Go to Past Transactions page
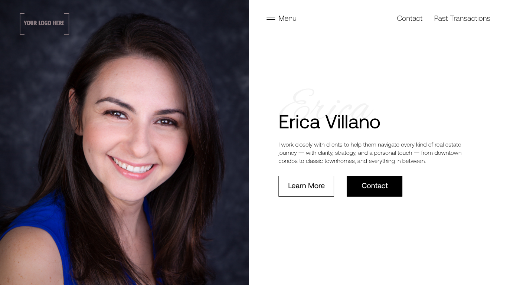Viewport: 507px width, 285px height. click(x=462, y=18)
